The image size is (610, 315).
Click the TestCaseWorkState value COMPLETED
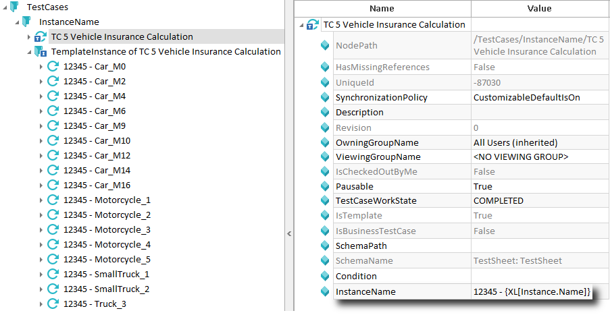(x=499, y=201)
